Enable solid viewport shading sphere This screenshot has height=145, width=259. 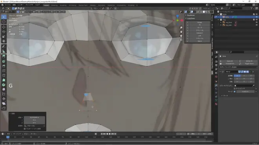204,12
